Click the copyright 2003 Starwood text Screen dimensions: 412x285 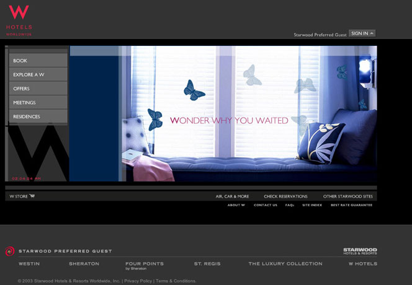click(x=69, y=281)
